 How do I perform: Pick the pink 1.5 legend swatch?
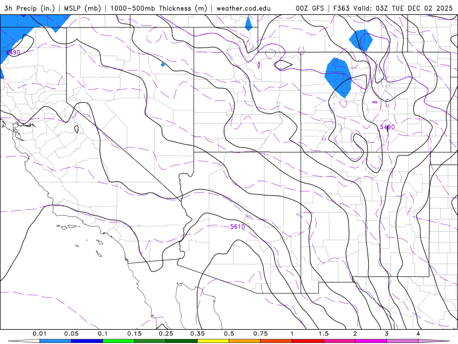click(339, 341)
